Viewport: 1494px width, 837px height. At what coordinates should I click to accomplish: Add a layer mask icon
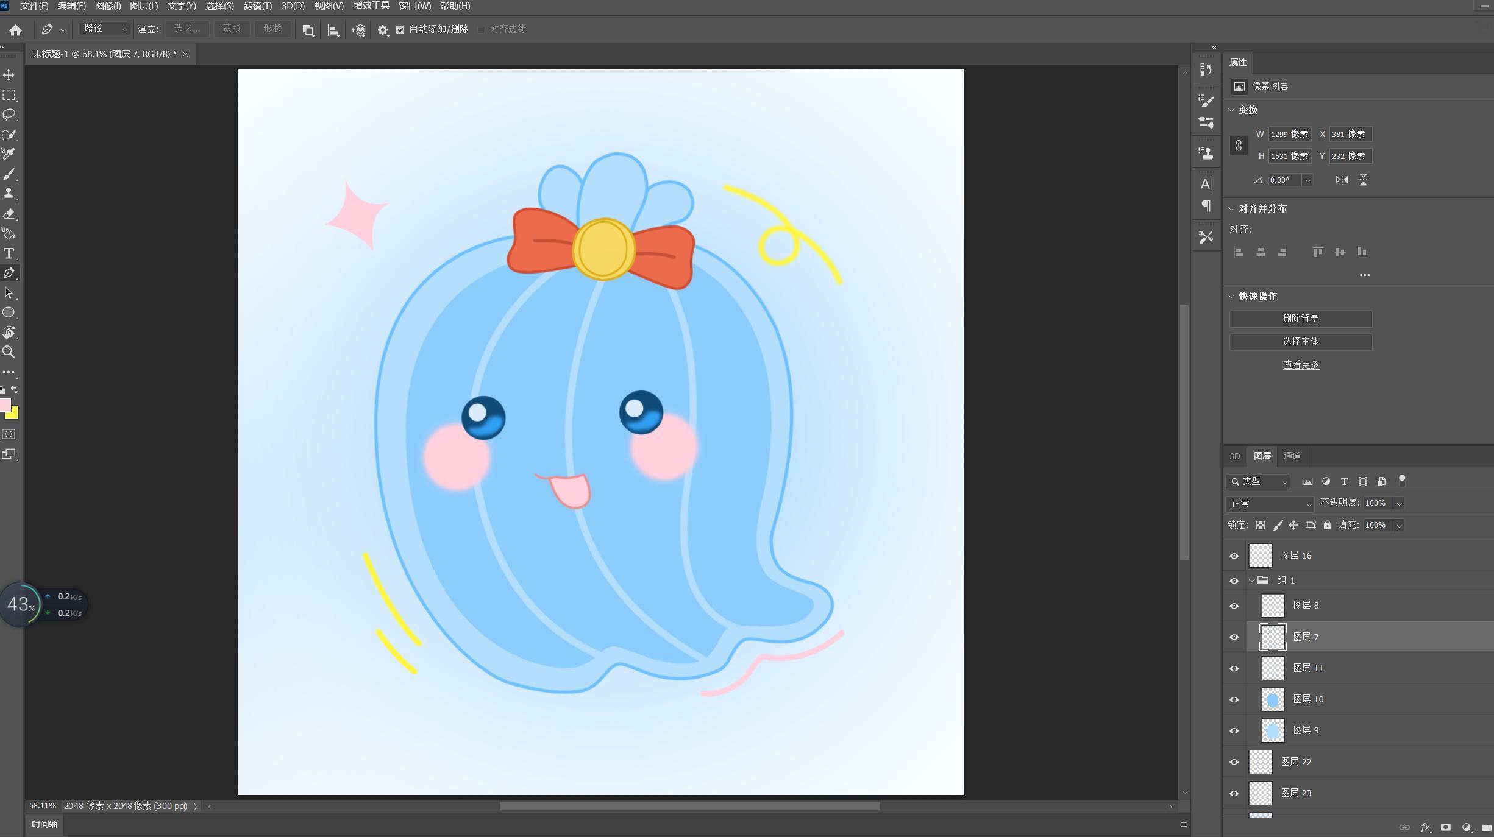[1445, 827]
